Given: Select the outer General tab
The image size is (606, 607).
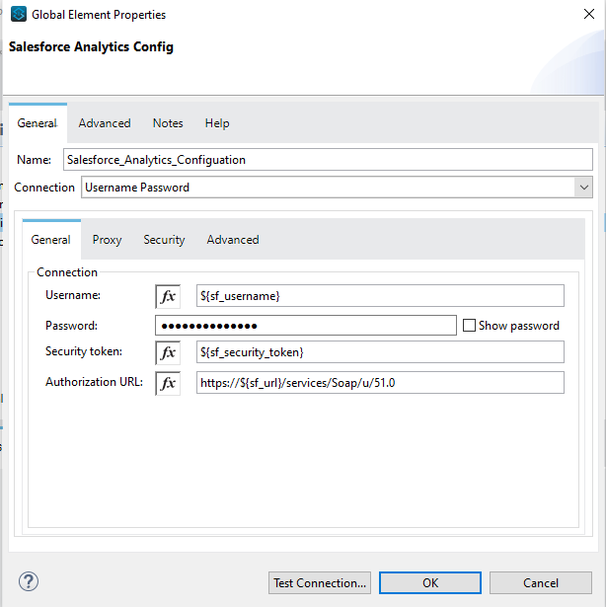Looking at the screenshot, I should point(38,123).
